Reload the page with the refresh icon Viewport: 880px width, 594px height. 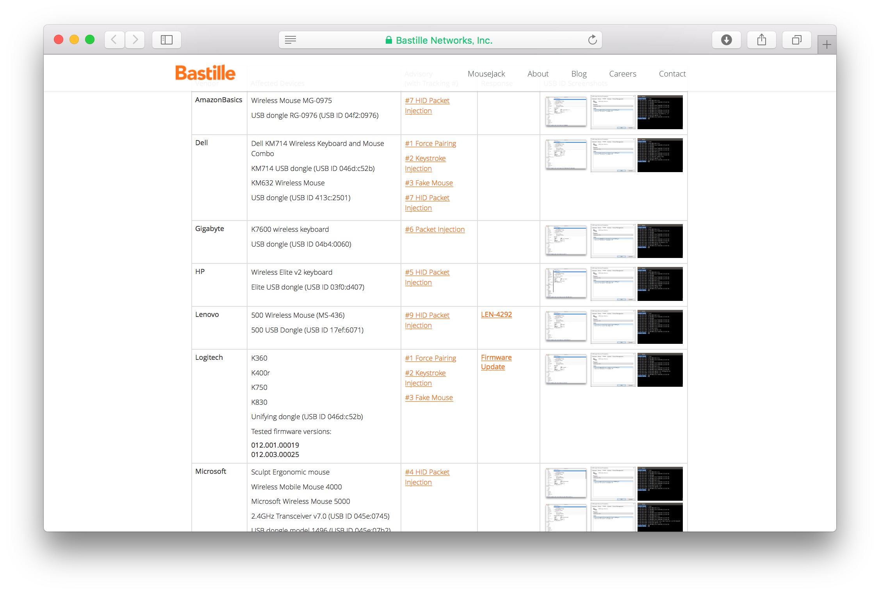pos(592,40)
